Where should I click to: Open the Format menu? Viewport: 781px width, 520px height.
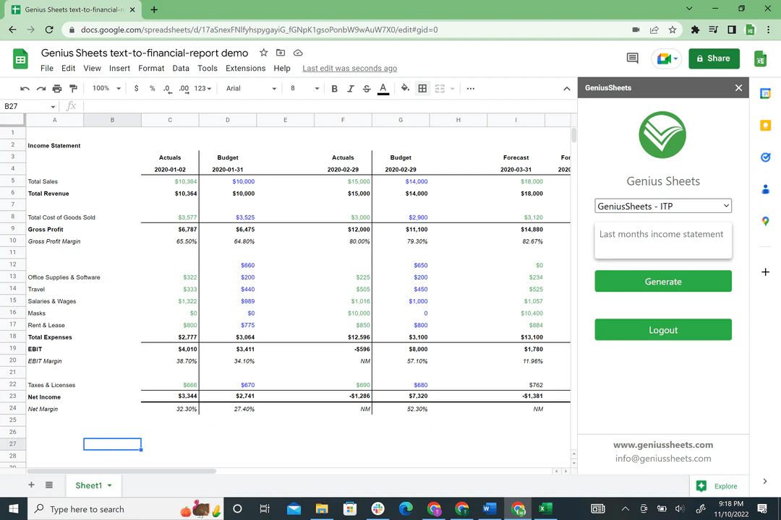coord(151,68)
